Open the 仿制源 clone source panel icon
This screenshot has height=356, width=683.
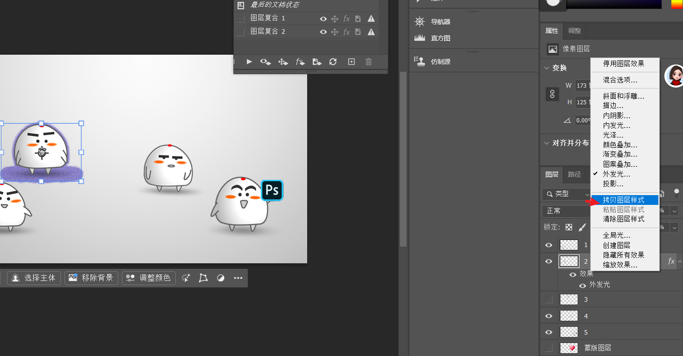click(419, 61)
